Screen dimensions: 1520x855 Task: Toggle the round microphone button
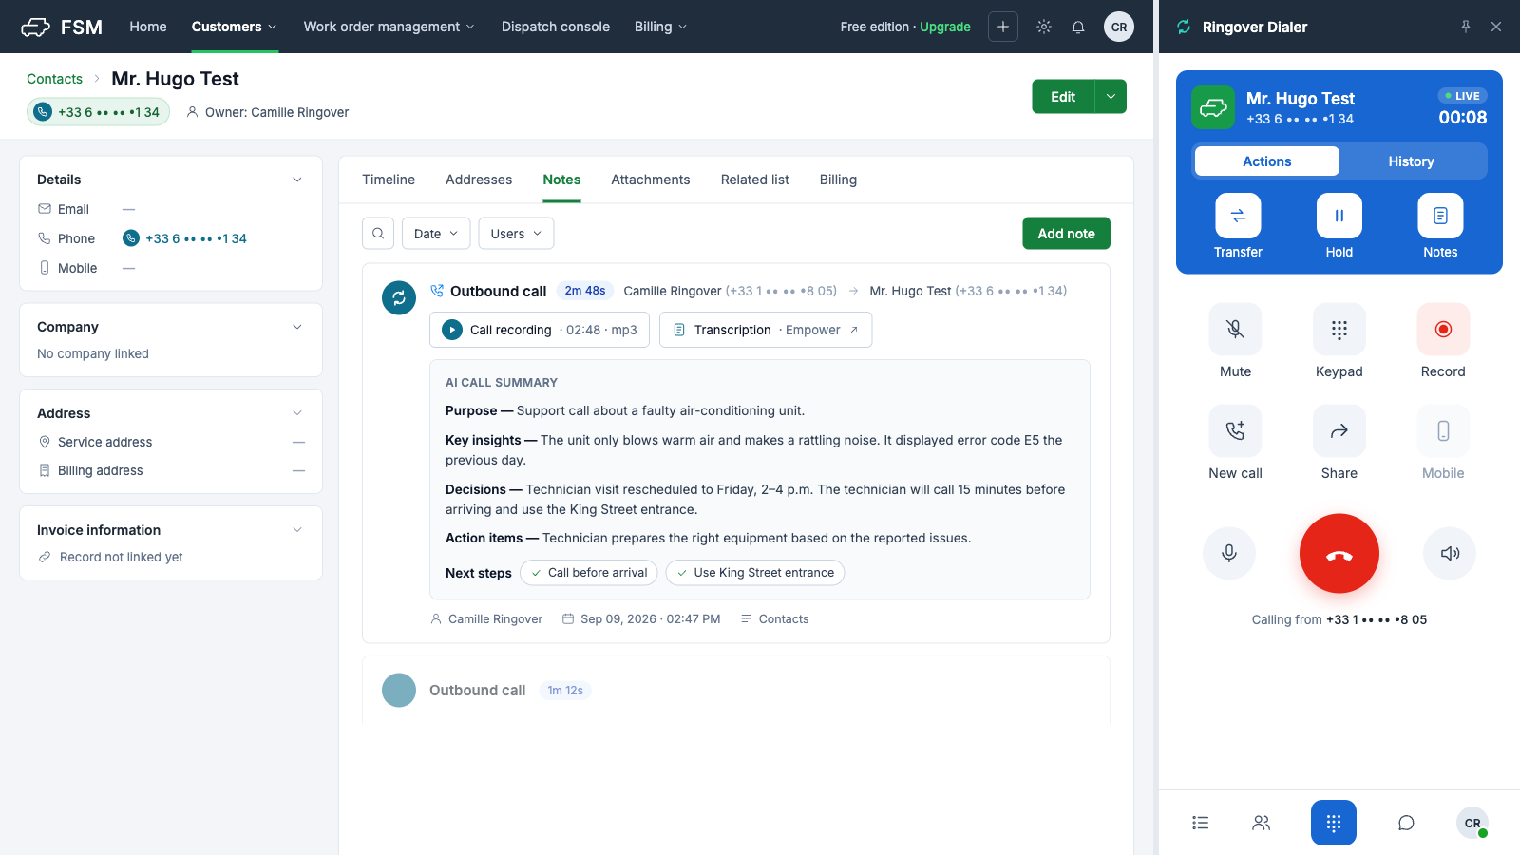(x=1229, y=553)
